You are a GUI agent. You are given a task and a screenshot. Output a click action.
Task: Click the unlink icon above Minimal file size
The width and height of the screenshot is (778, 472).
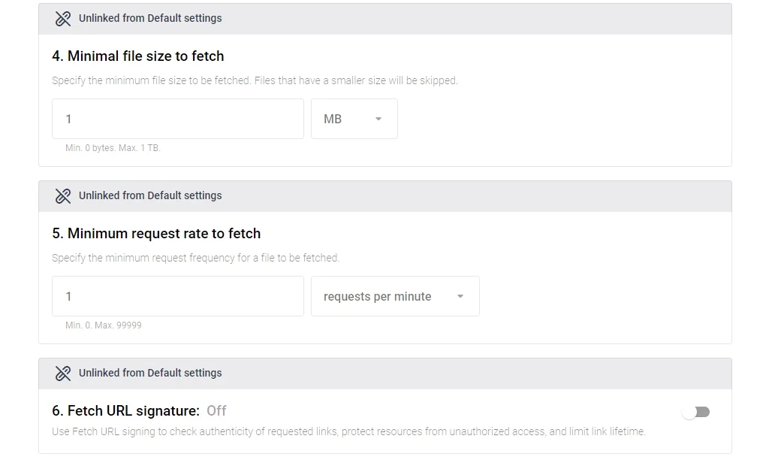click(63, 19)
